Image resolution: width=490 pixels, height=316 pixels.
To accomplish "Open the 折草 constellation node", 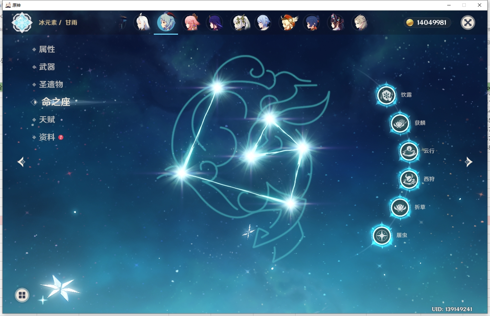I will tap(400, 207).
